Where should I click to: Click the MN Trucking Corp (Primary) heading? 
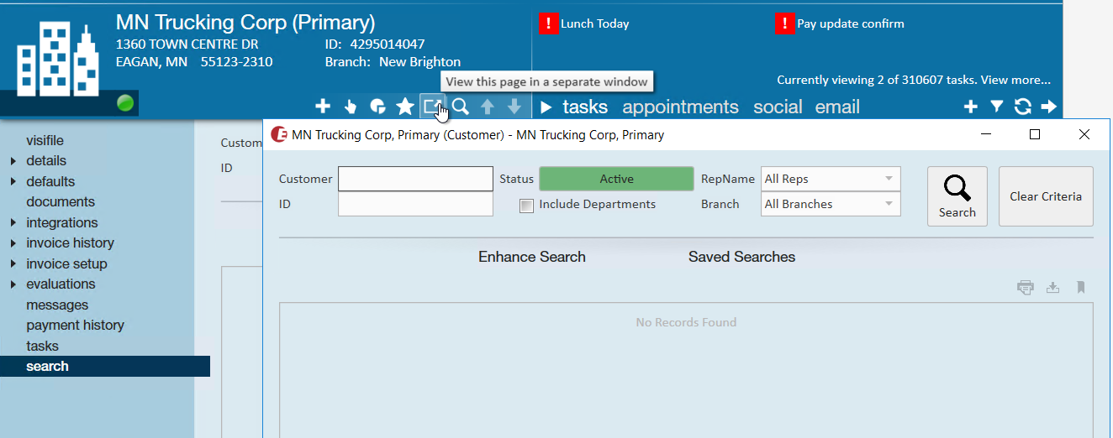tap(245, 23)
